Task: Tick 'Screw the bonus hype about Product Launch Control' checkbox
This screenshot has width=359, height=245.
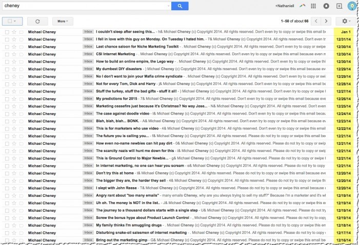Action: (x=7, y=218)
